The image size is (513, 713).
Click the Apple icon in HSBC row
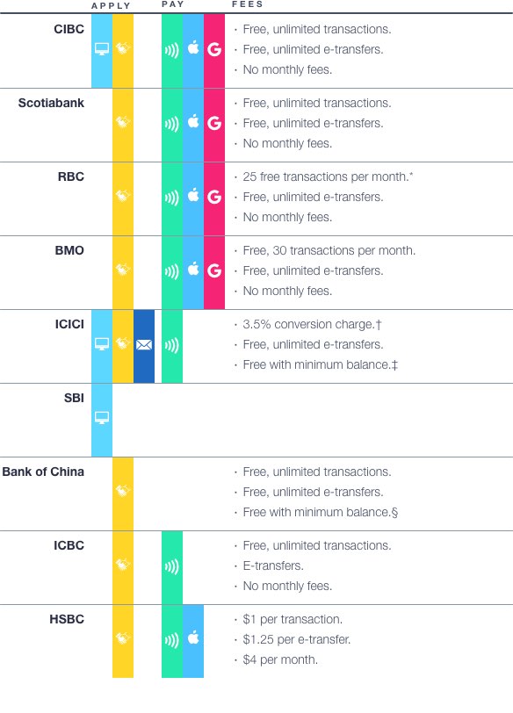[193, 637]
